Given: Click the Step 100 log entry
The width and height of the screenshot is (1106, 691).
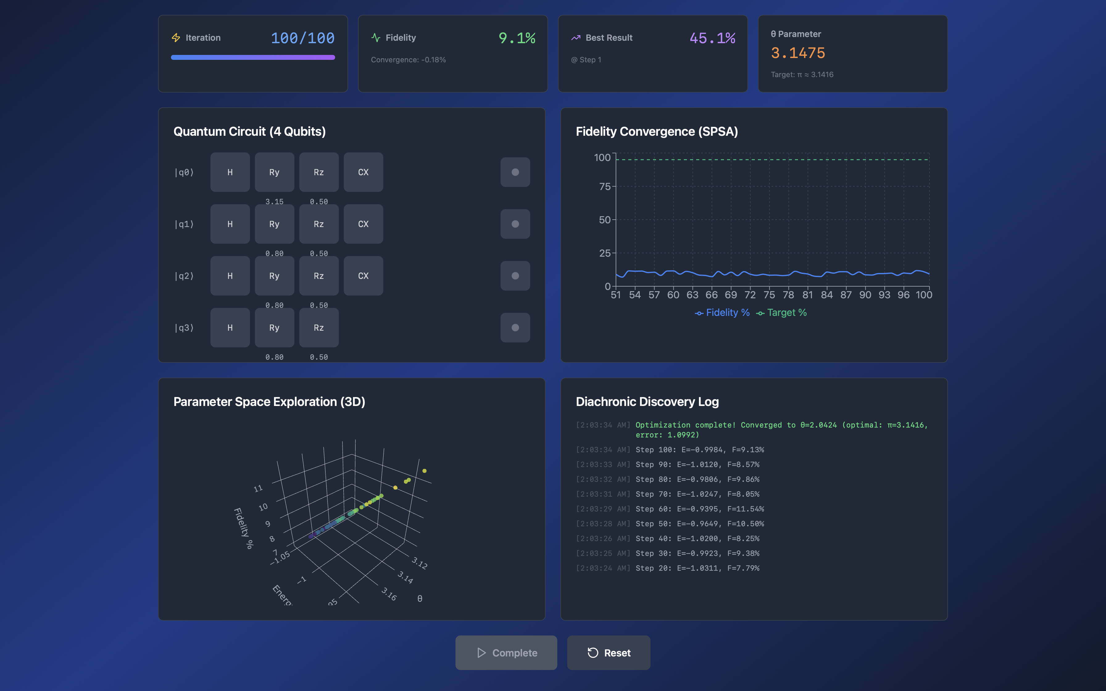Looking at the screenshot, I should pyautogui.click(x=699, y=450).
